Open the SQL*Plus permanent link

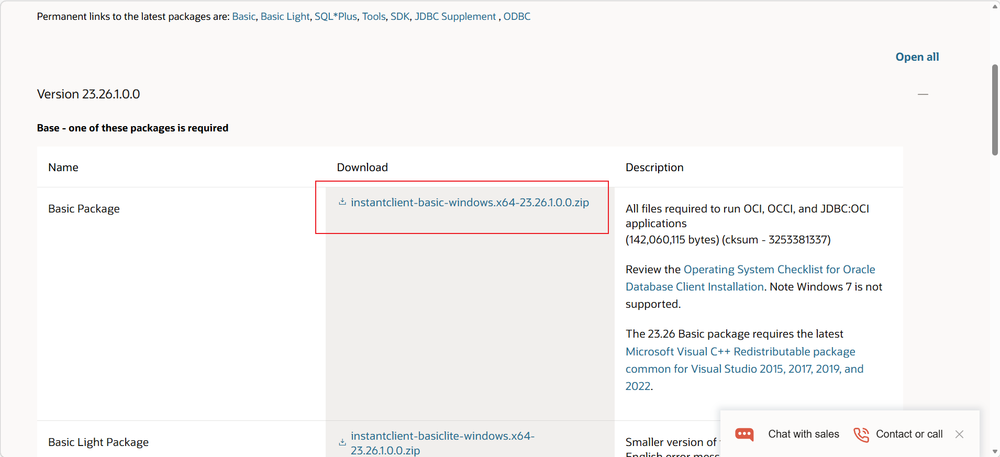[336, 16]
